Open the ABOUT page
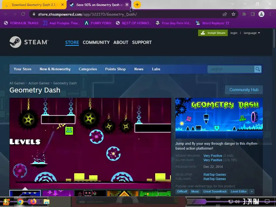The image size is (276, 207). click(121, 42)
